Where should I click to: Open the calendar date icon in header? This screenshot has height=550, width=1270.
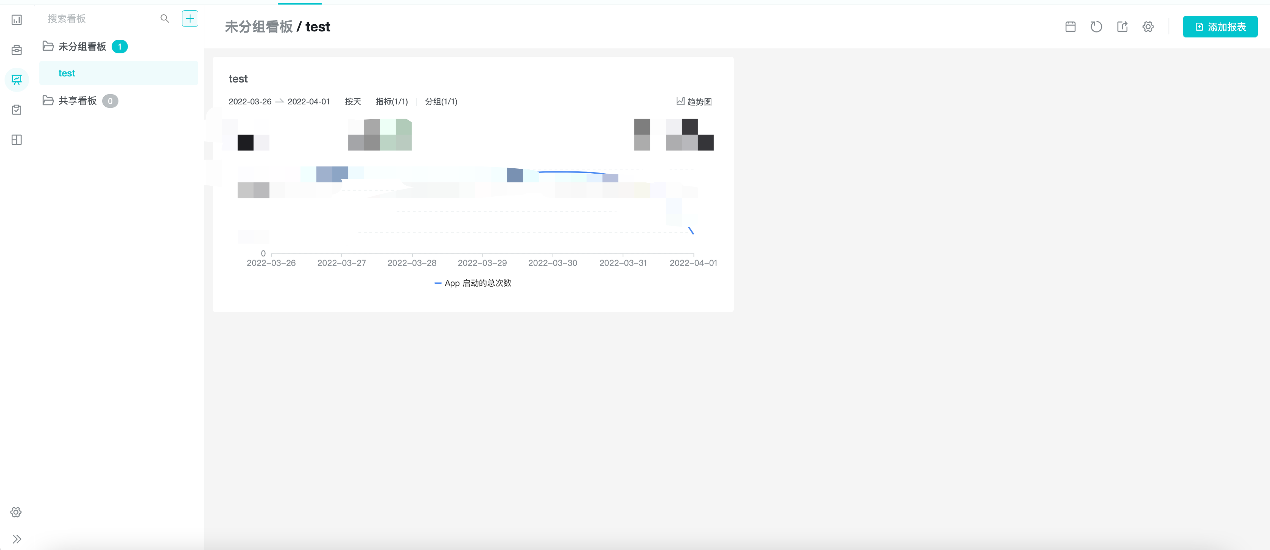pos(1070,26)
